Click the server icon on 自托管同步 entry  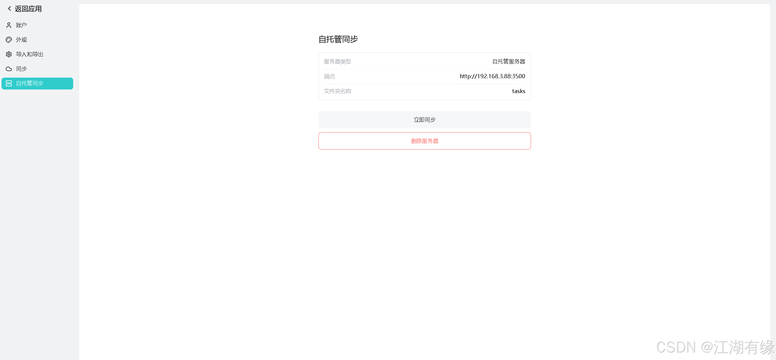pos(9,83)
